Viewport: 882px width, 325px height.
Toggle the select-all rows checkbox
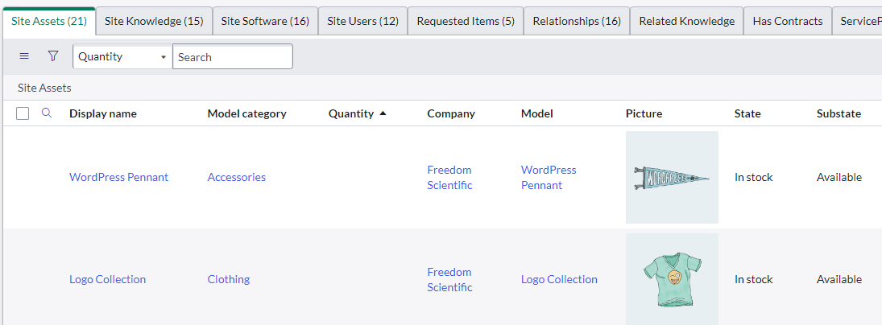23,114
